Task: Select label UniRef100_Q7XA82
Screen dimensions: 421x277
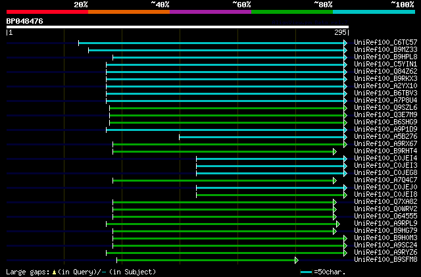Action: point(385,202)
